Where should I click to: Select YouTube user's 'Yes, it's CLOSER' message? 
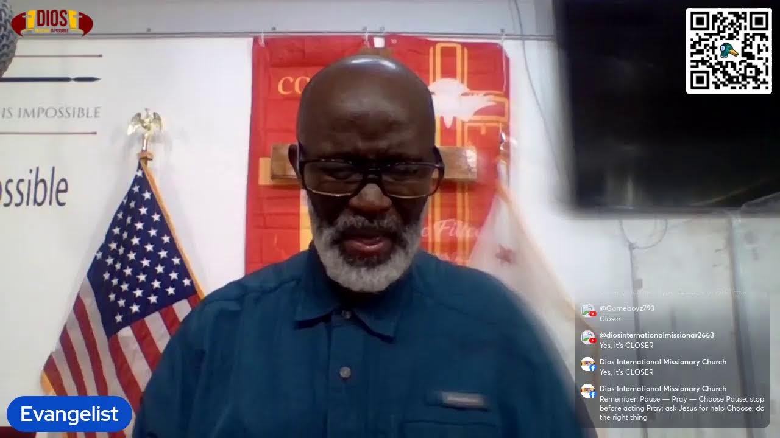point(626,346)
